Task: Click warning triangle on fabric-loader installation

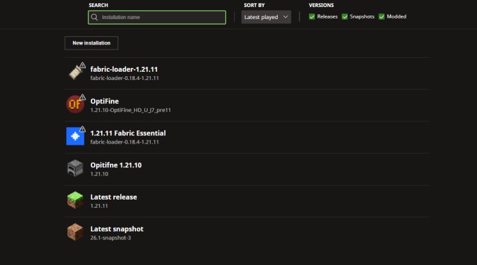Action: pyautogui.click(x=83, y=65)
